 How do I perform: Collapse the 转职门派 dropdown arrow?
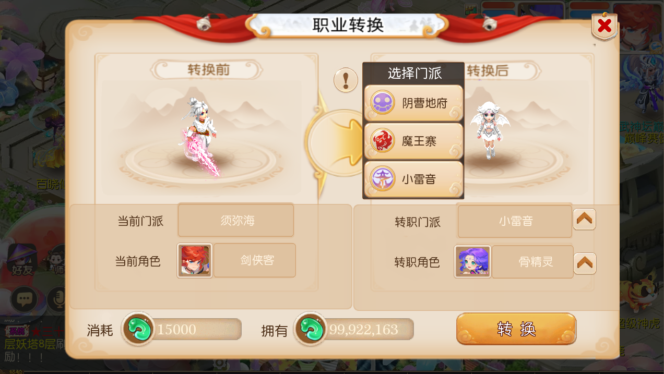584,220
